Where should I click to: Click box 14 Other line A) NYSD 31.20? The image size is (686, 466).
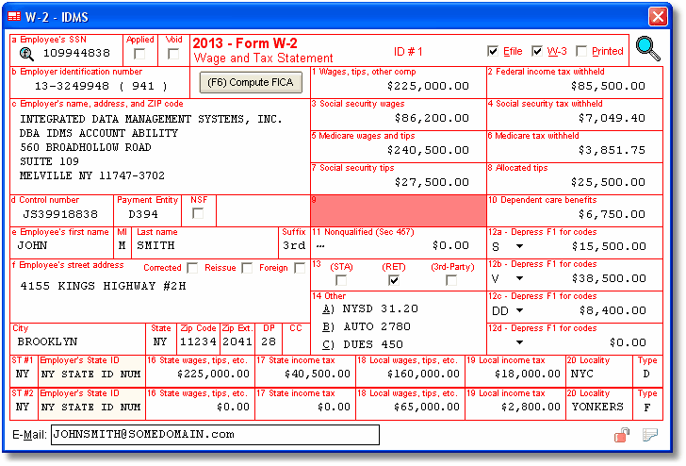pyautogui.click(x=370, y=309)
